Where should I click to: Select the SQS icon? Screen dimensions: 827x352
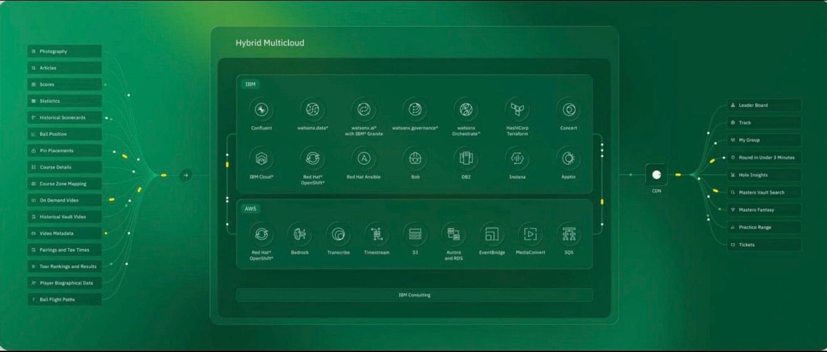pyautogui.click(x=569, y=234)
